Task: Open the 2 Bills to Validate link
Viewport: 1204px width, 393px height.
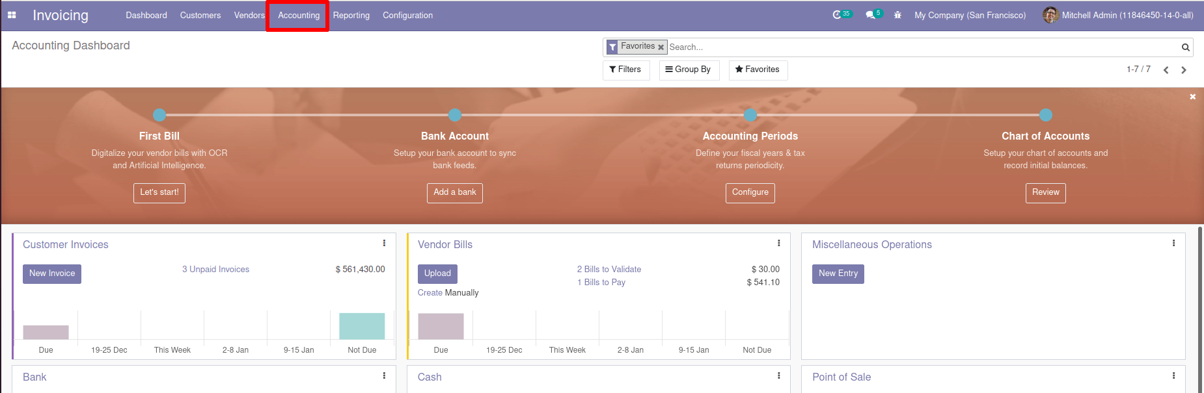Action: [609, 270]
